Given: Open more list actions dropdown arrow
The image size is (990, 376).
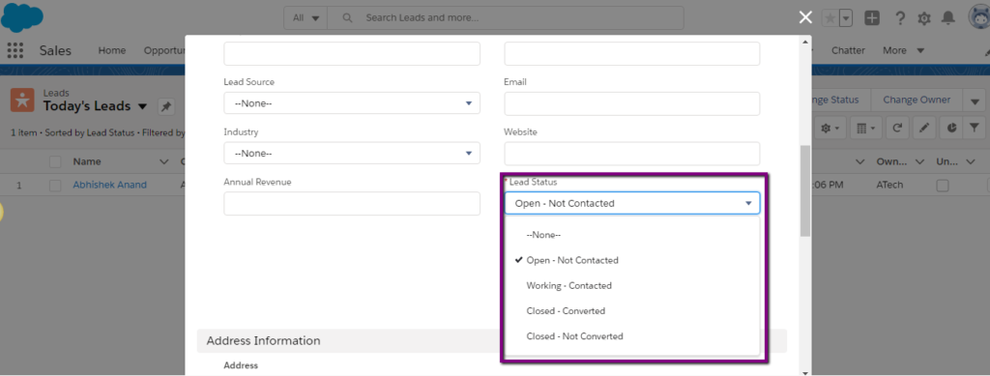Looking at the screenshot, I should click(x=975, y=101).
